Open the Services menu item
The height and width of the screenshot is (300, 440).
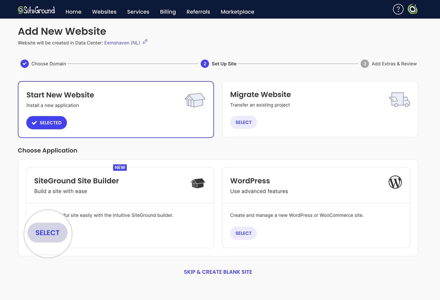click(x=138, y=12)
